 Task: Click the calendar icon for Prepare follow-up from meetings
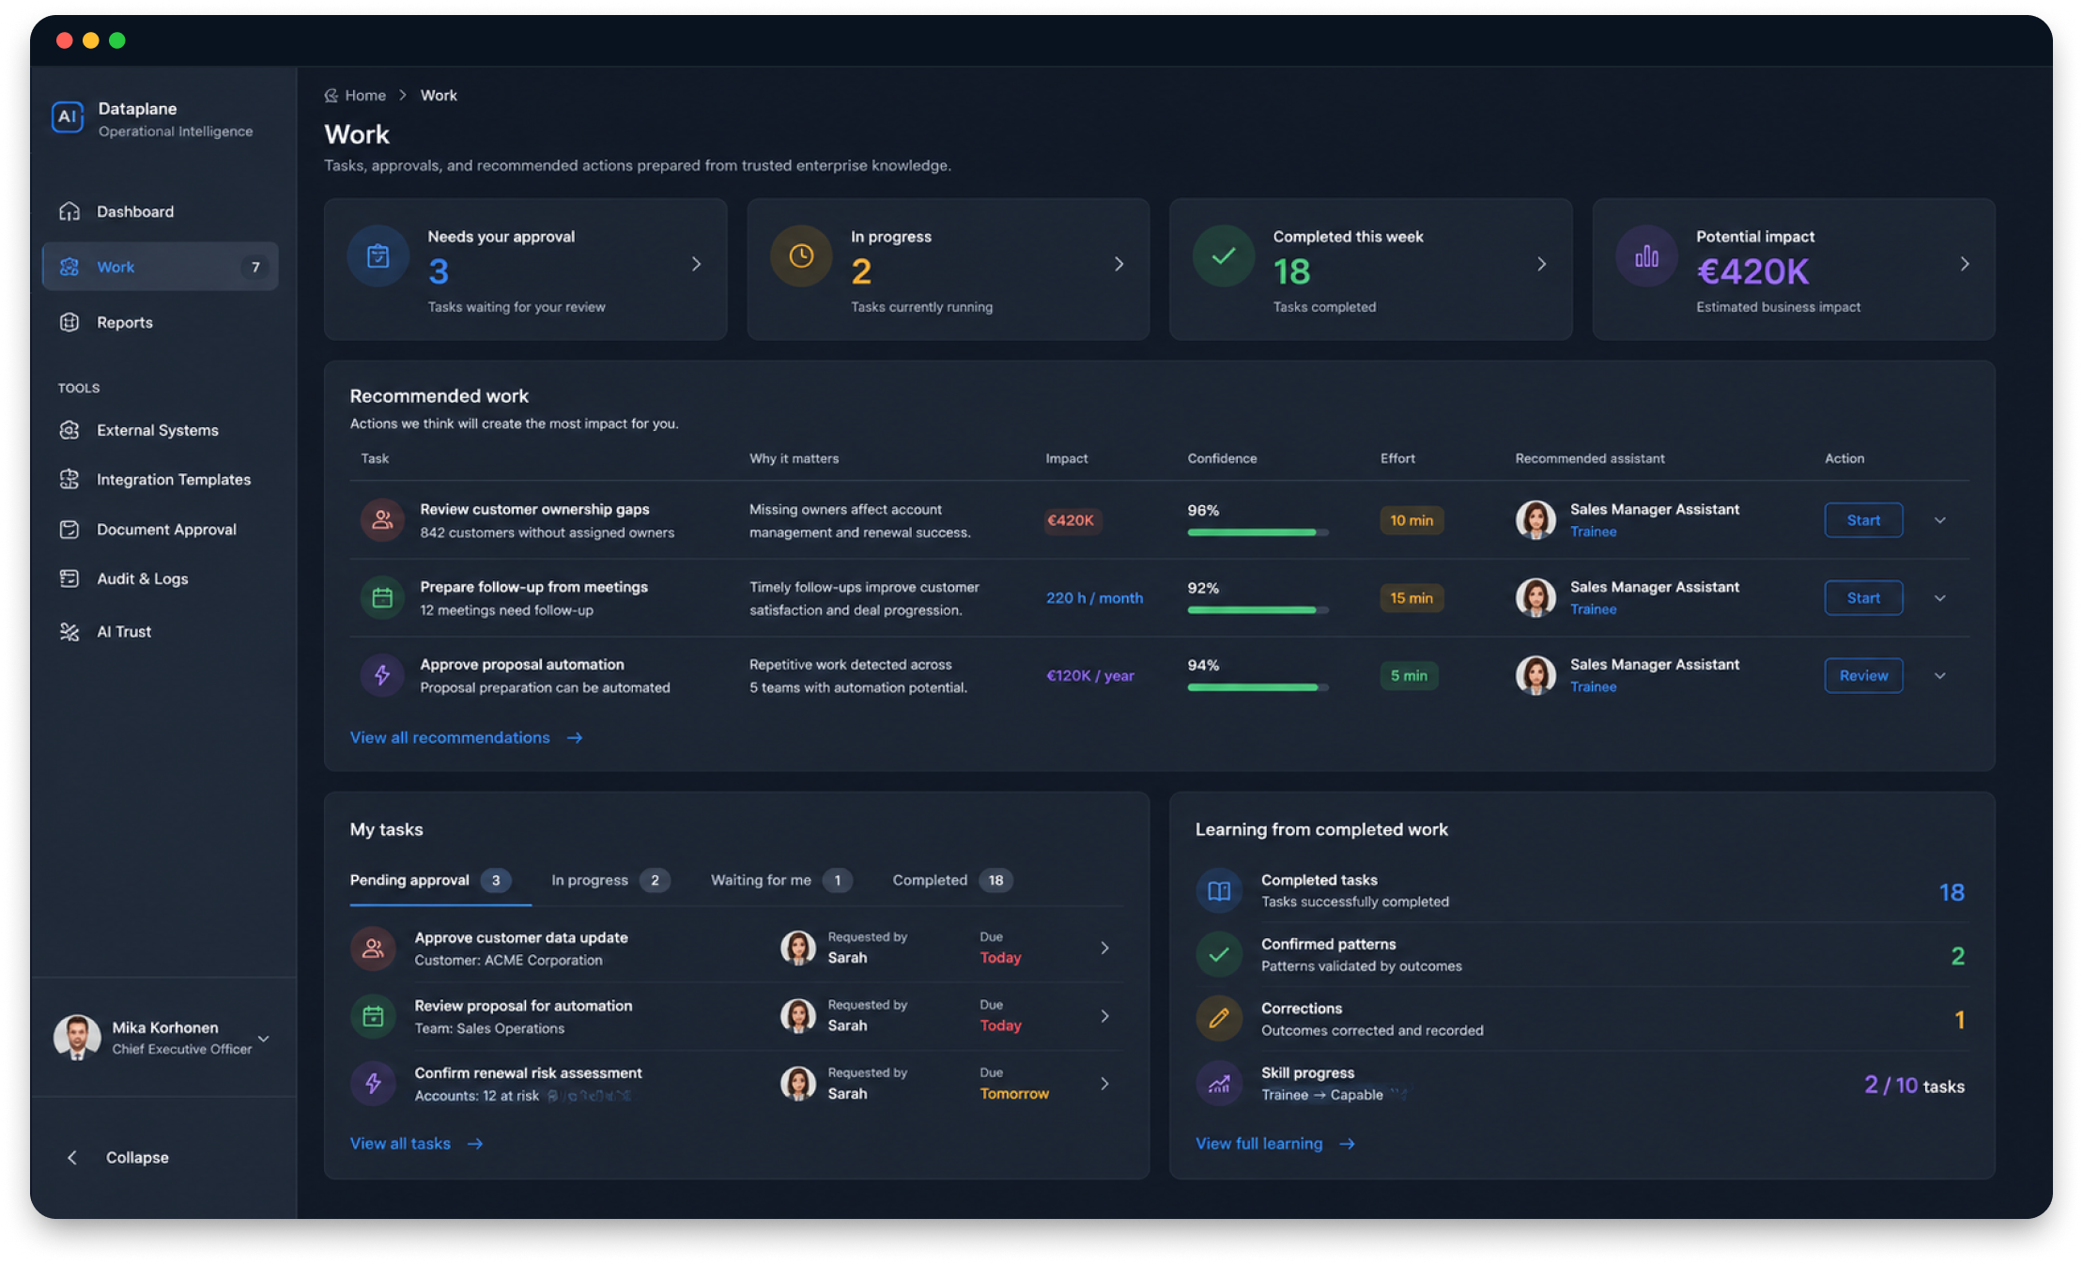382,597
